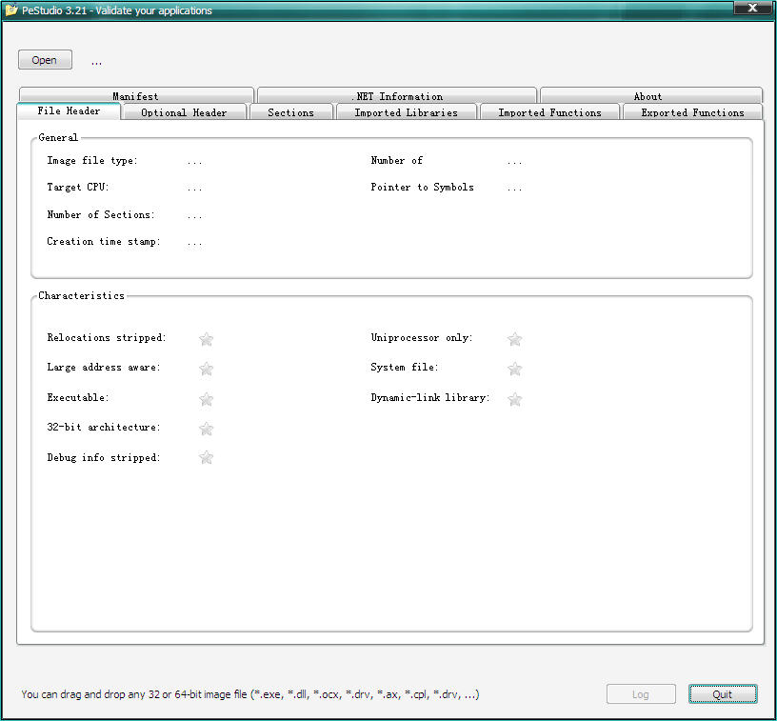Image resolution: width=777 pixels, height=721 pixels.
Task: Click the 32-bit architecture star icon
Action: 206,429
